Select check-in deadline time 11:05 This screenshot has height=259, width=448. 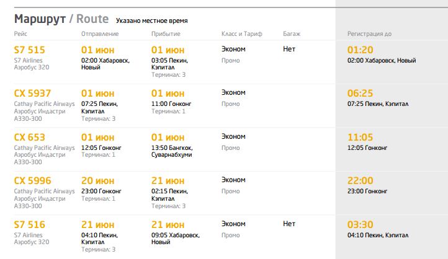tap(360, 137)
